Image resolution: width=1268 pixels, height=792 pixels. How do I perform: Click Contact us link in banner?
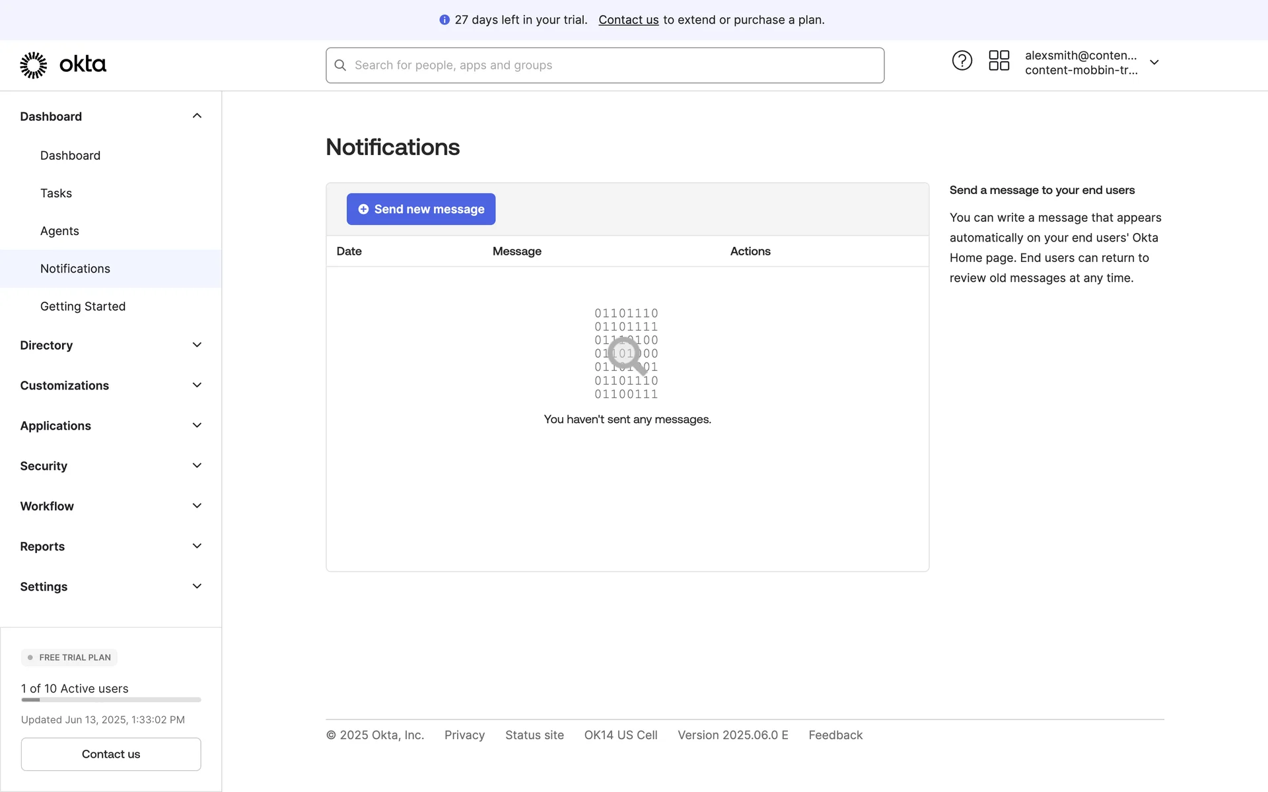tap(628, 20)
